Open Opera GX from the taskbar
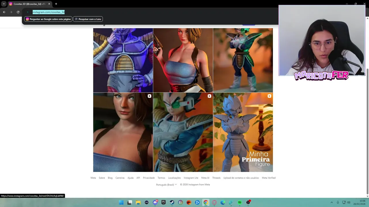The width and height of the screenshot is (369, 207). coord(214,202)
